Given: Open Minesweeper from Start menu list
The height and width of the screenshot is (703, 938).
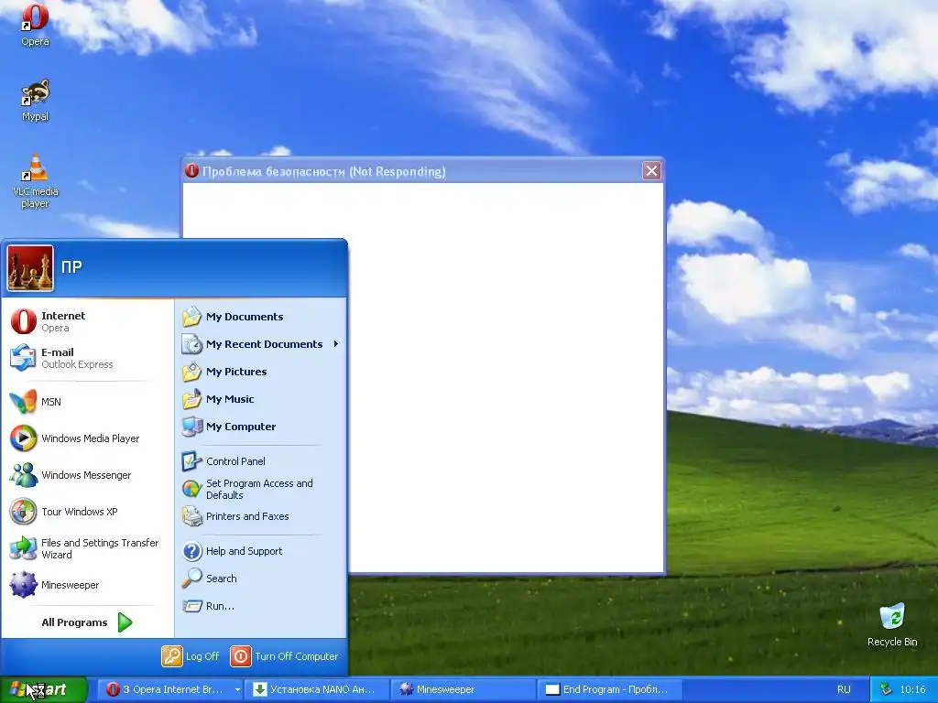Looking at the screenshot, I should pyautogui.click(x=89, y=585).
